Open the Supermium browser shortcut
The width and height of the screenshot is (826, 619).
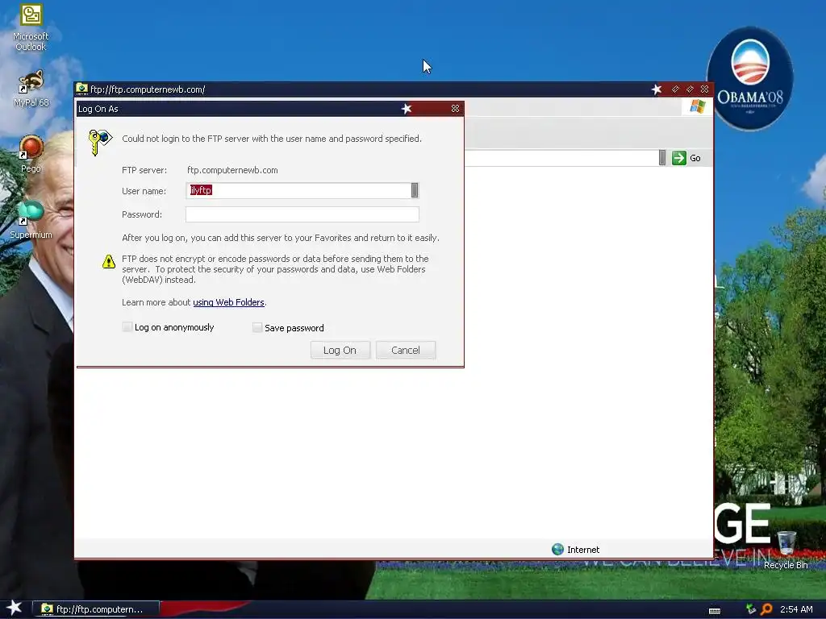31,219
